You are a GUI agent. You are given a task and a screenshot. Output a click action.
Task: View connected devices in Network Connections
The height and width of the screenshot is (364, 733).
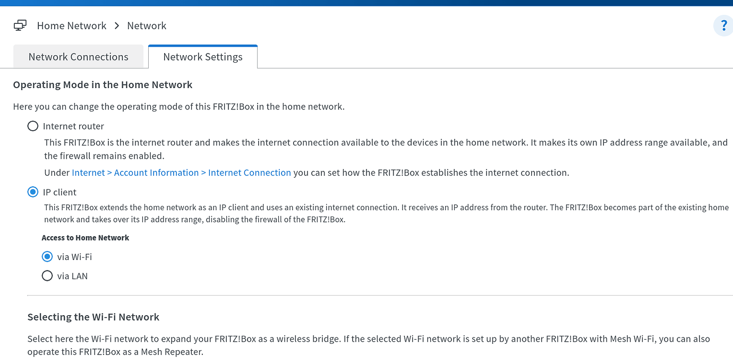tap(78, 56)
